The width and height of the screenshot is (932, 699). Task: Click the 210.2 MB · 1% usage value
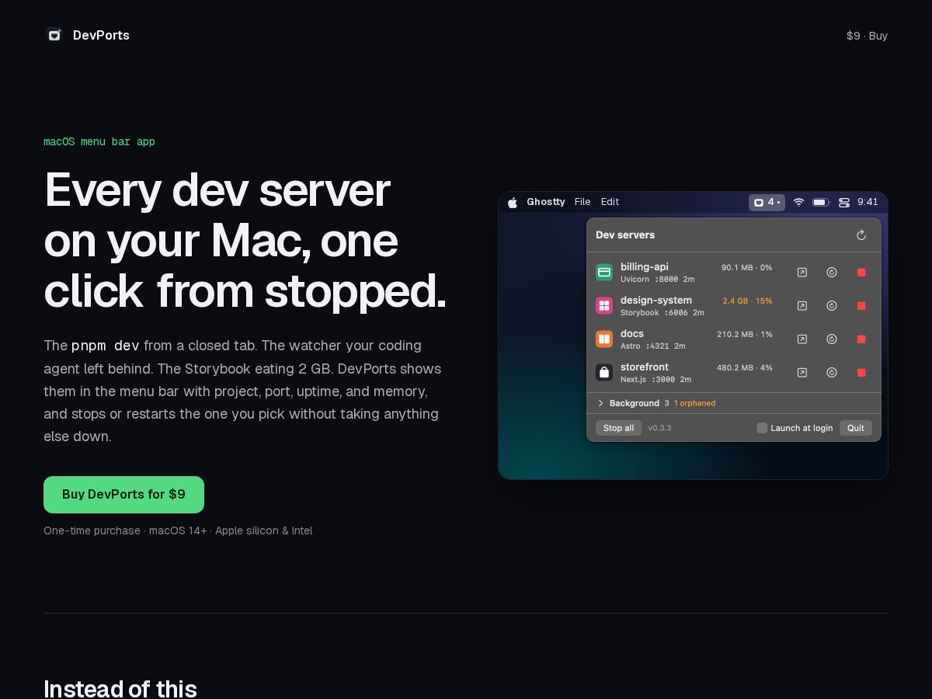[x=745, y=334]
